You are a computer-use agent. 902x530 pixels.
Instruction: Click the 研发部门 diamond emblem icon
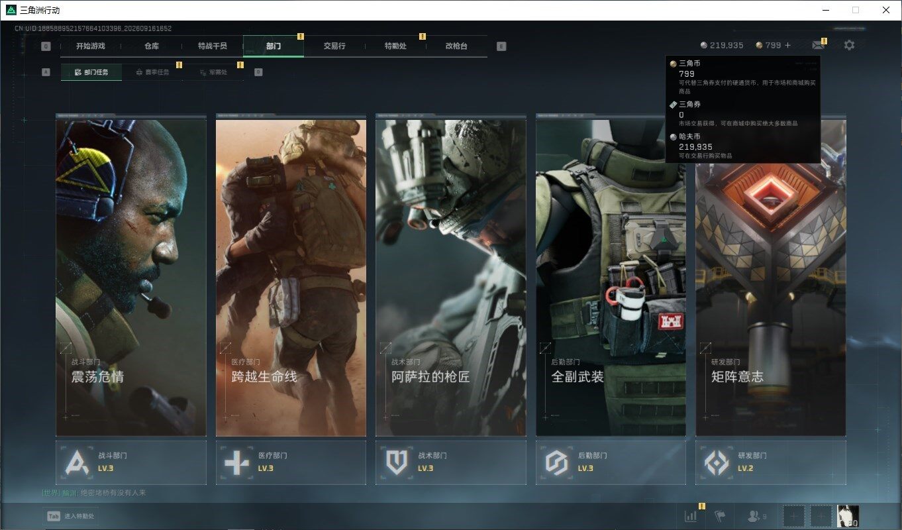716,462
